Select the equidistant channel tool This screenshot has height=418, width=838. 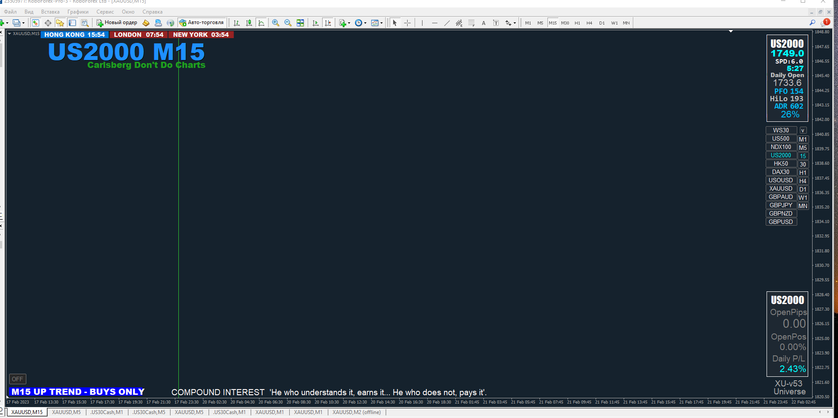point(459,23)
